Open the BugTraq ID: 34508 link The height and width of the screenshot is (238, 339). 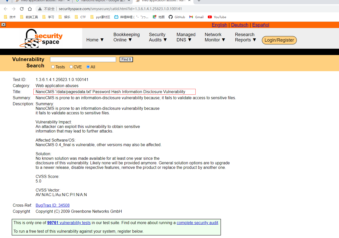click(53, 205)
